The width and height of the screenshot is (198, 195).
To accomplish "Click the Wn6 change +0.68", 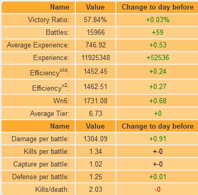I will coord(158,101).
